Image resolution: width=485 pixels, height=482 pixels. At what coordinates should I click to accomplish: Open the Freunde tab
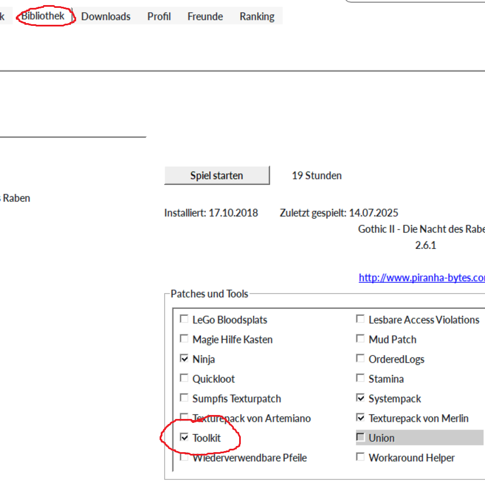click(205, 16)
